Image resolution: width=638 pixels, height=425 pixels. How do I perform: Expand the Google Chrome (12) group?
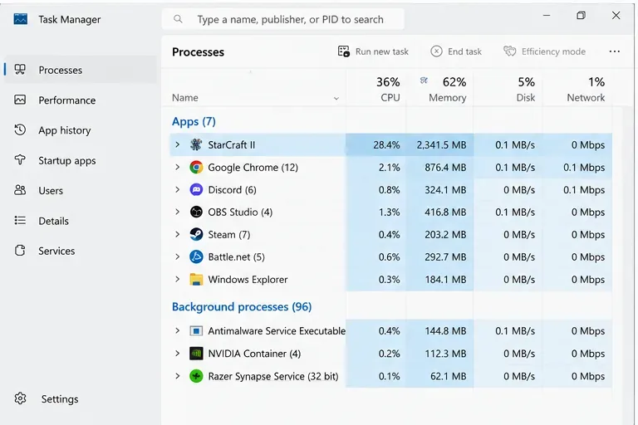[178, 167]
